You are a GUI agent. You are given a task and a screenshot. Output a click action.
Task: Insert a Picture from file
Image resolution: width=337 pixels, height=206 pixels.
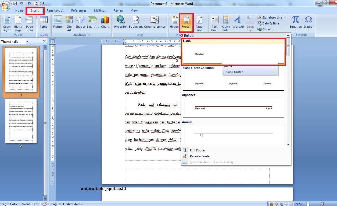pyautogui.click(x=58, y=23)
